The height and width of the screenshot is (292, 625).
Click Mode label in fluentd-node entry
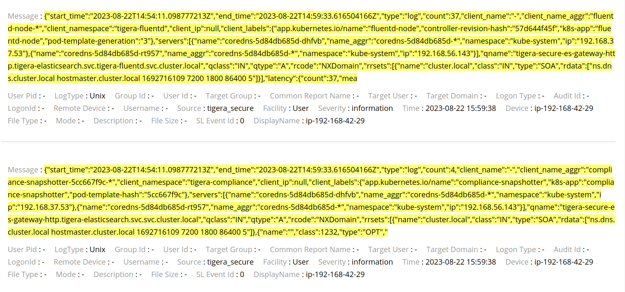click(x=66, y=121)
